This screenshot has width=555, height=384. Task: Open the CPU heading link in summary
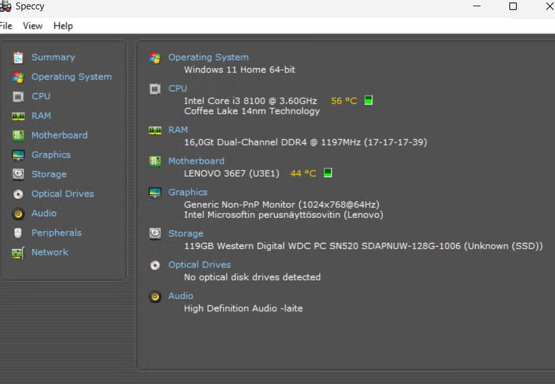(x=177, y=88)
